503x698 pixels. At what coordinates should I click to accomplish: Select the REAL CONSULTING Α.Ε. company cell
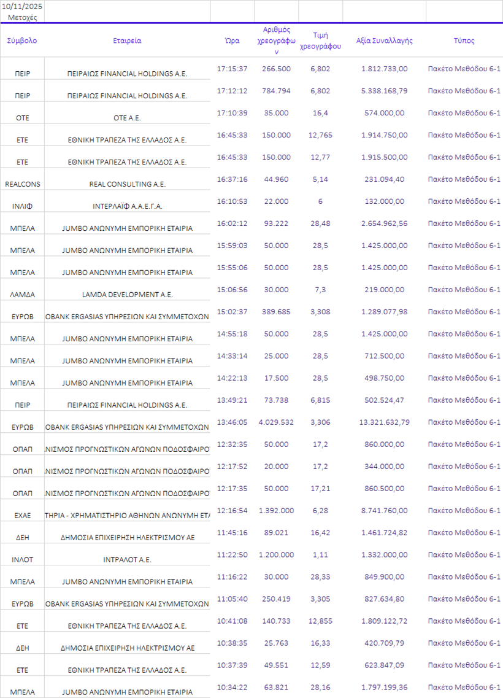click(x=127, y=184)
